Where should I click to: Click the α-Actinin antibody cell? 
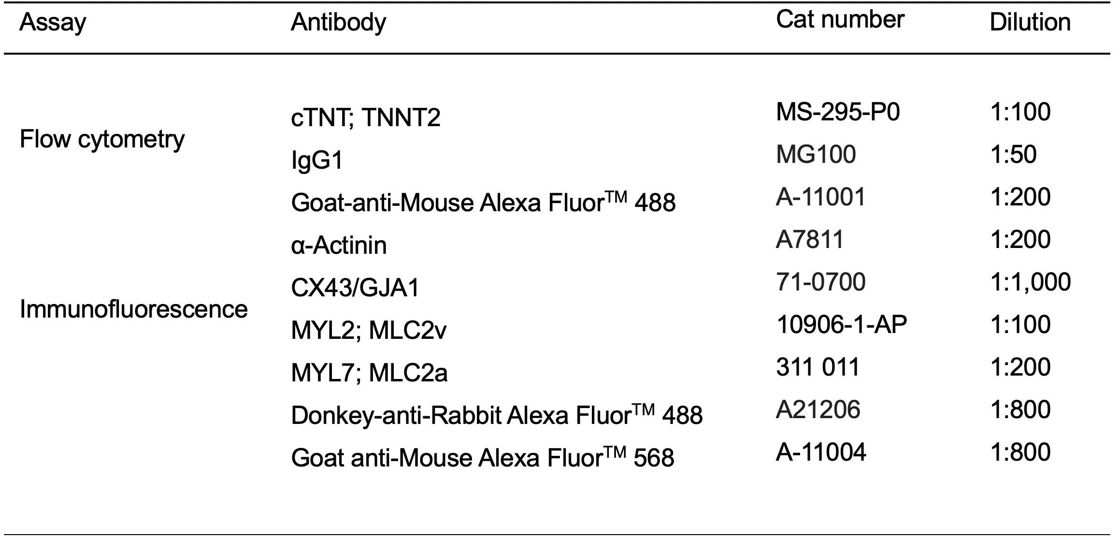(339, 246)
